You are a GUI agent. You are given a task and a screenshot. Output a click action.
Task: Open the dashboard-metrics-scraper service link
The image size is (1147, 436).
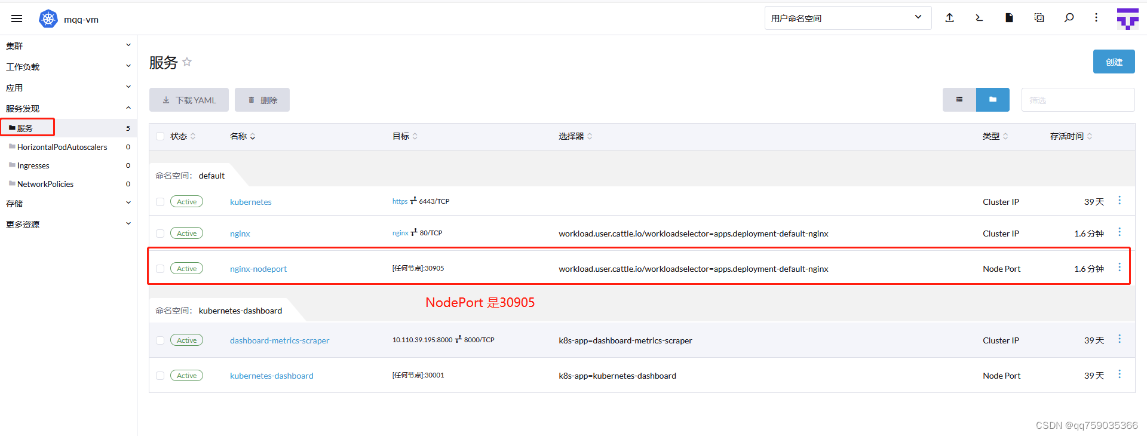pos(280,340)
